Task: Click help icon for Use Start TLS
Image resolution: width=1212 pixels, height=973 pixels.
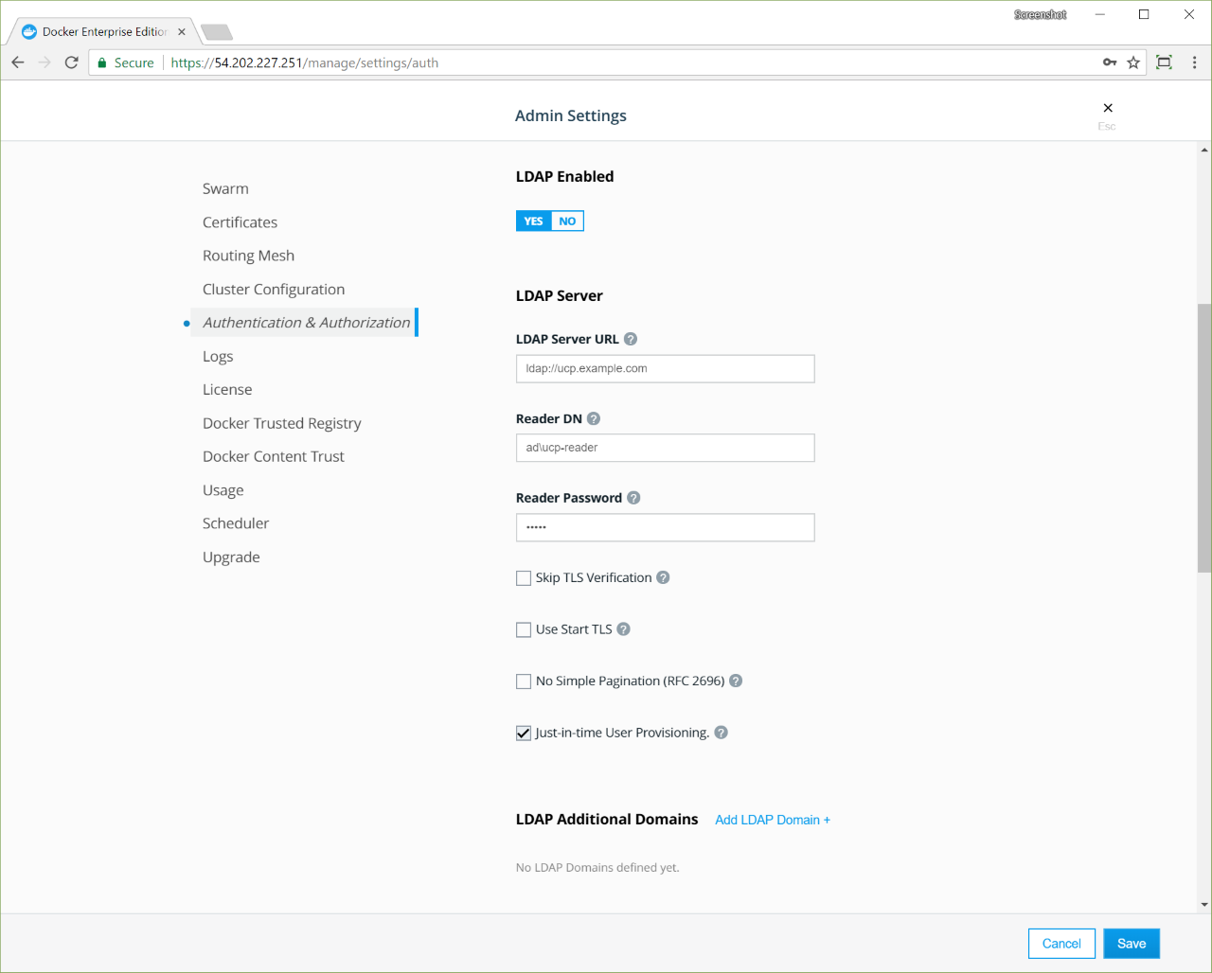Action: tap(623, 629)
